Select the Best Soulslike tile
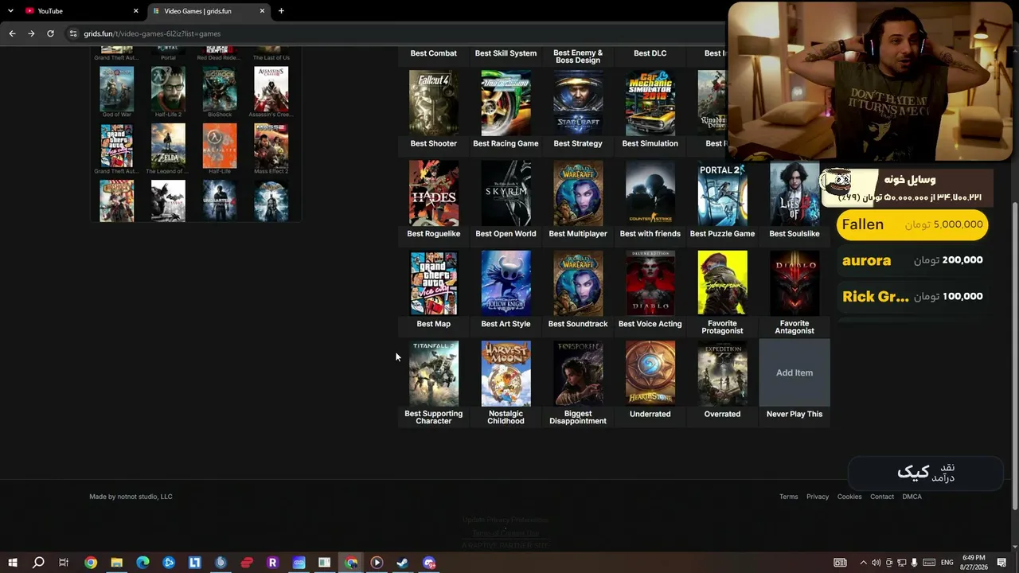 [795, 193]
